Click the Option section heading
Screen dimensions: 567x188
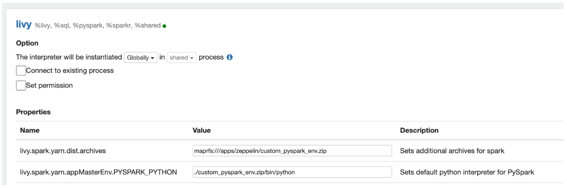click(27, 43)
